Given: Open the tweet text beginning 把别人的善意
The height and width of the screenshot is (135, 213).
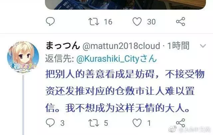Looking at the screenshot, I should (x=125, y=91).
